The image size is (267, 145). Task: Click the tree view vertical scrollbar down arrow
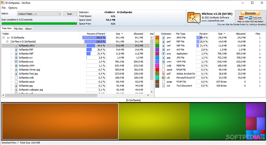152,92
